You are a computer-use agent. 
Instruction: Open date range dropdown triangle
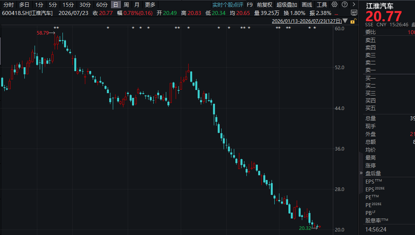[345, 21]
